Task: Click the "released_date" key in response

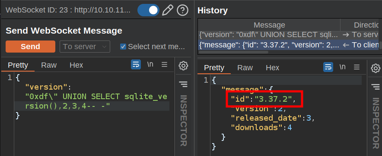Action: coord(267,118)
